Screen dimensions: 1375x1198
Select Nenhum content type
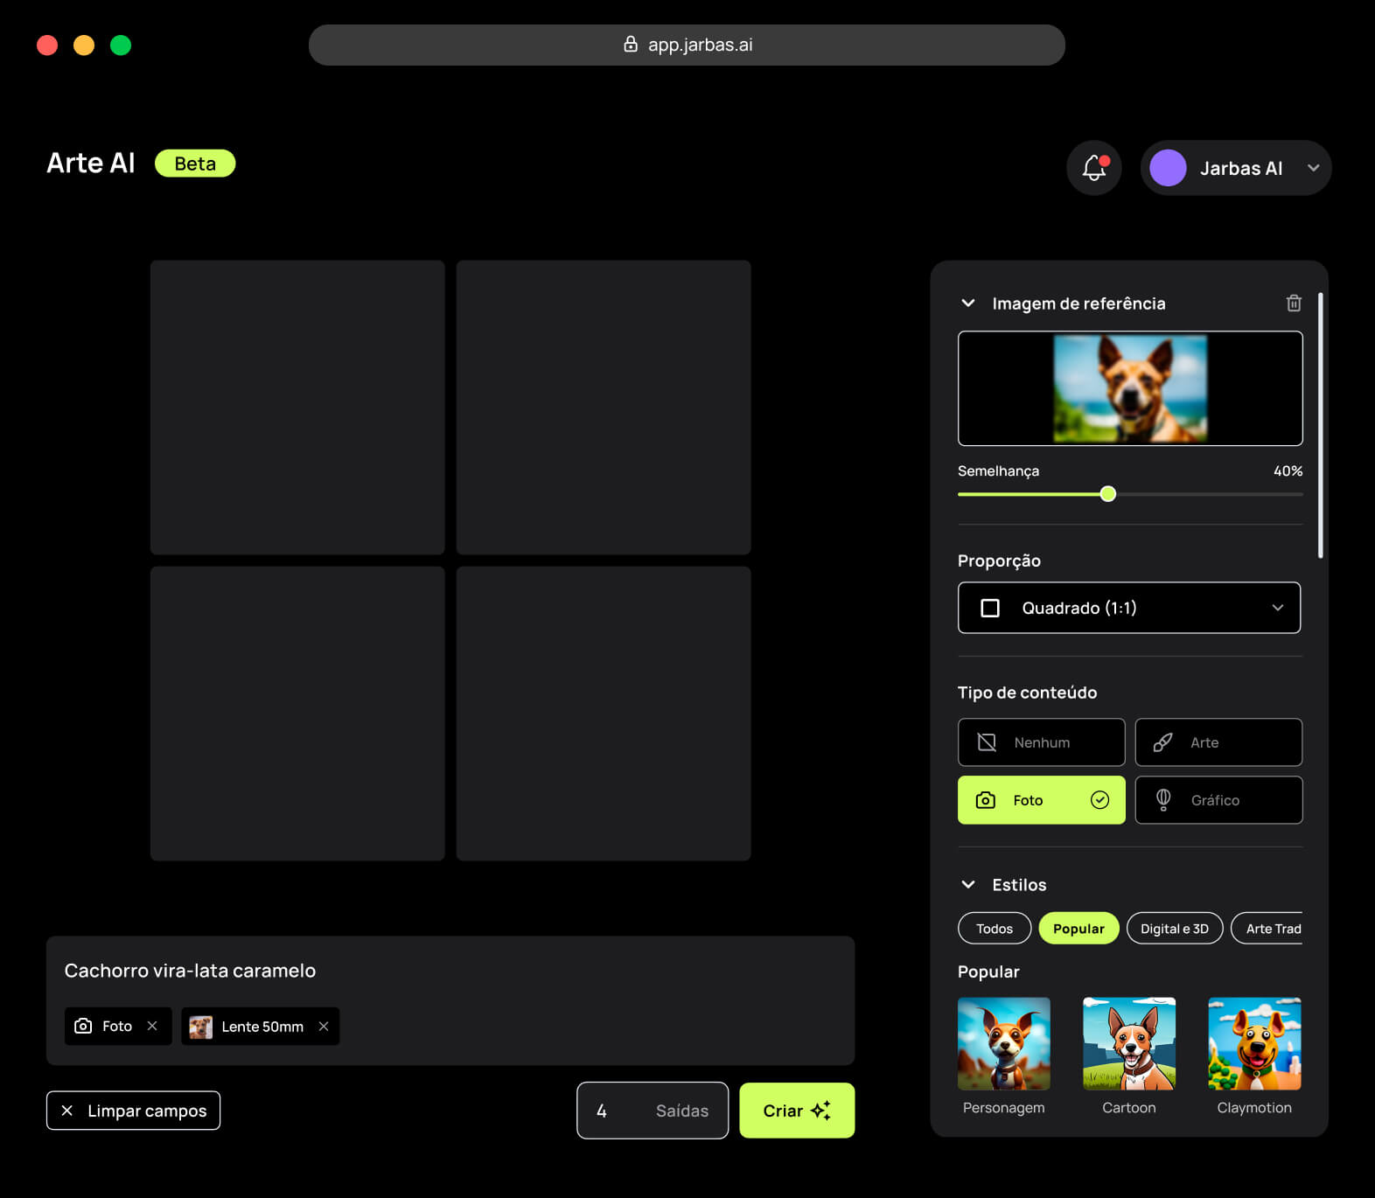1041,742
